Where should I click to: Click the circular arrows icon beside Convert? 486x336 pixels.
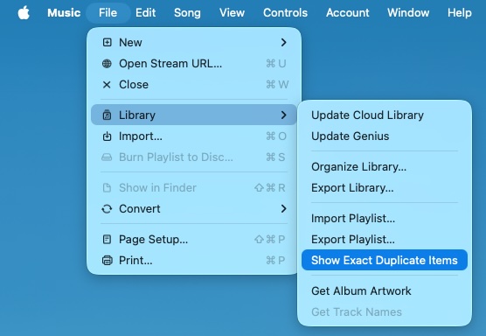point(107,209)
